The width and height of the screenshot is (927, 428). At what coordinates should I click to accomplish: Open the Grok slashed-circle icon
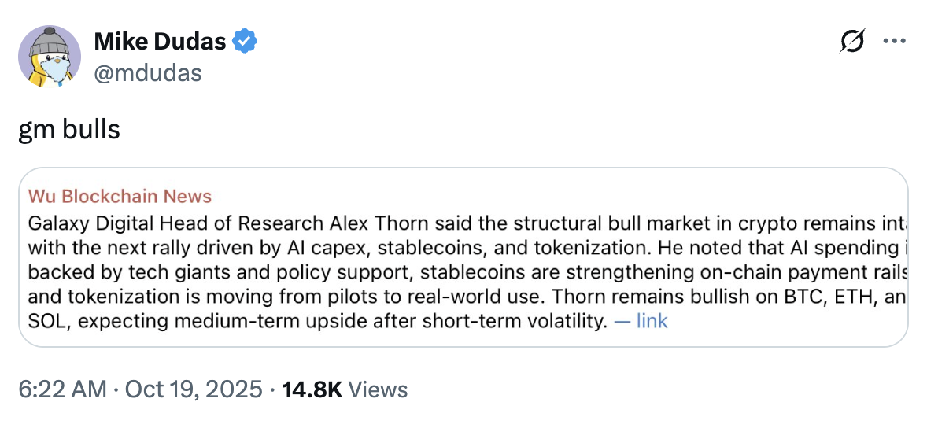[852, 41]
